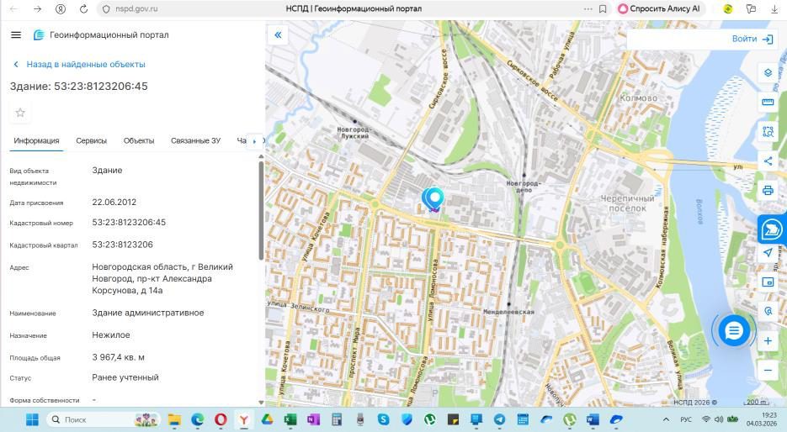
Task: Click the navigation arrow locate tool
Action: 768,252
